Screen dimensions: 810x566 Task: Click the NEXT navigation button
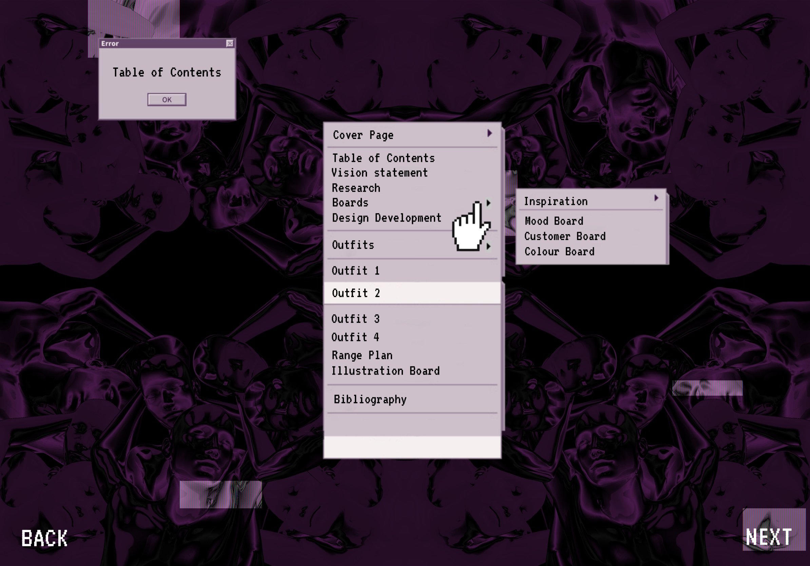tap(769, 537)
